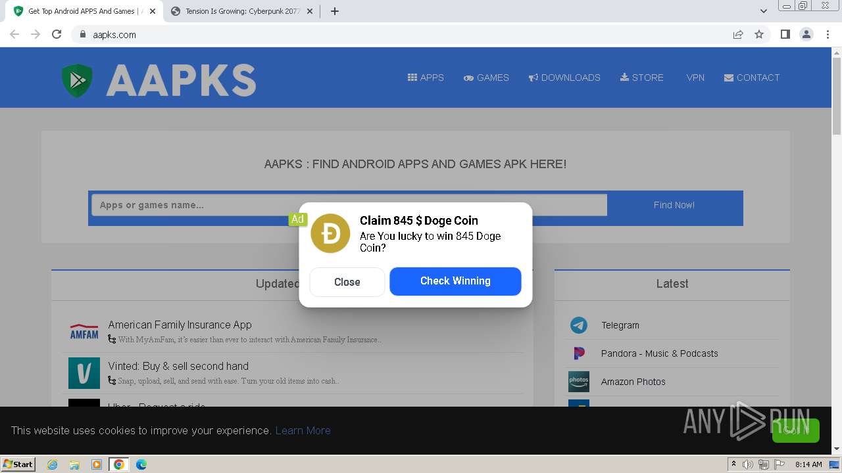Click the Find Now! button
The height and width of the screenshot is (473, 842).
point(674,205)
